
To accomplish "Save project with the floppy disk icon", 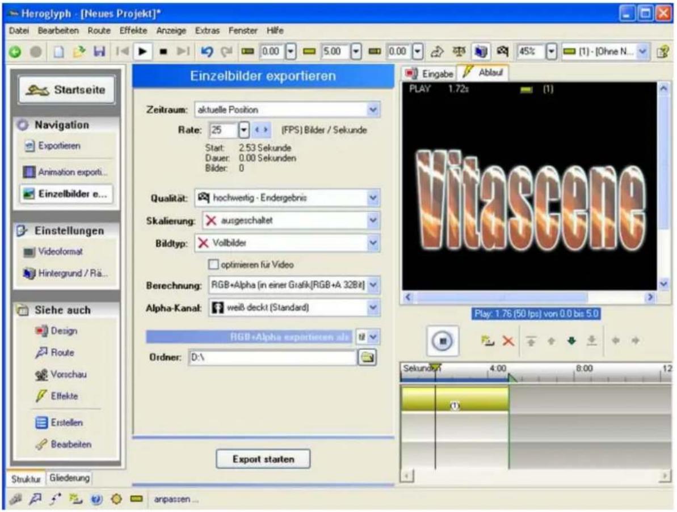I will click(x=100, y=52).
